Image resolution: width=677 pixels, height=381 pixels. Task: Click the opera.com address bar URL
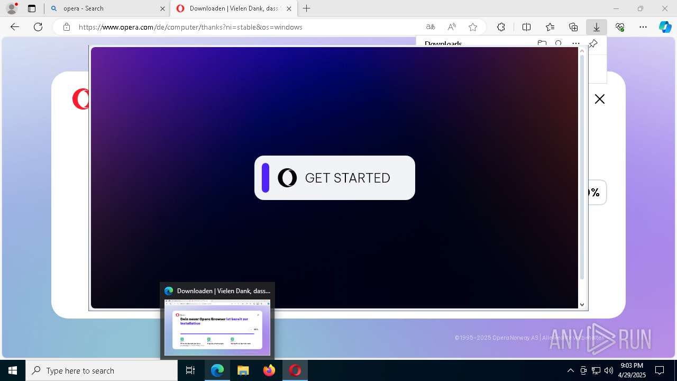pos(190,27)
